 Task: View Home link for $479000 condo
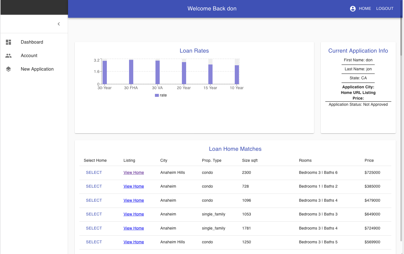[134, 201]
